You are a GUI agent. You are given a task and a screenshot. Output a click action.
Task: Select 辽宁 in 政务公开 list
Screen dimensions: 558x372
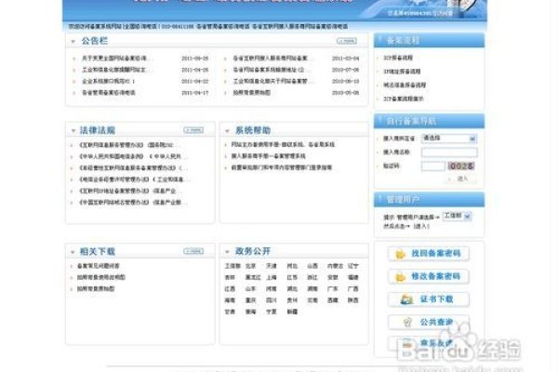[x=353, y=266]
